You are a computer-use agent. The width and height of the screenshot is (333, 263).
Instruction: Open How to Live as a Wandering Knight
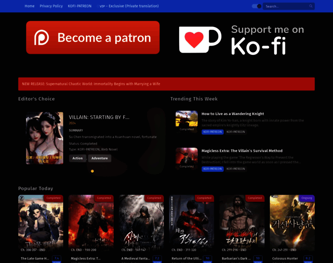[233, 114]
